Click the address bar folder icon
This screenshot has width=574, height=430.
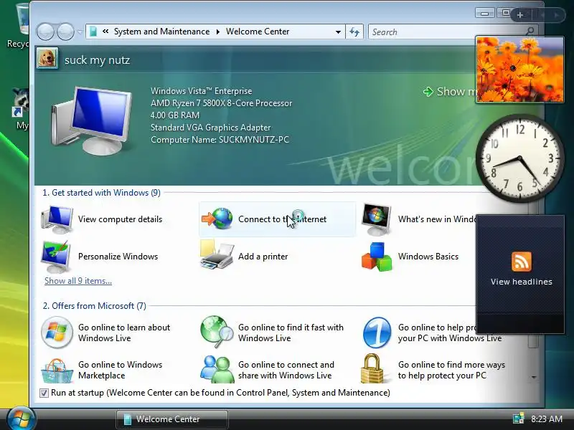(x=93, y=32)
